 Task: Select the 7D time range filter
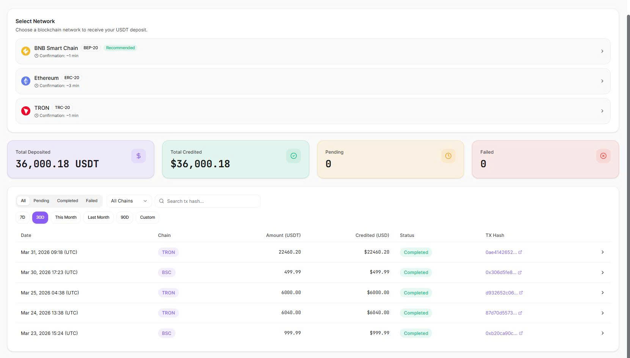click(22, 218)
